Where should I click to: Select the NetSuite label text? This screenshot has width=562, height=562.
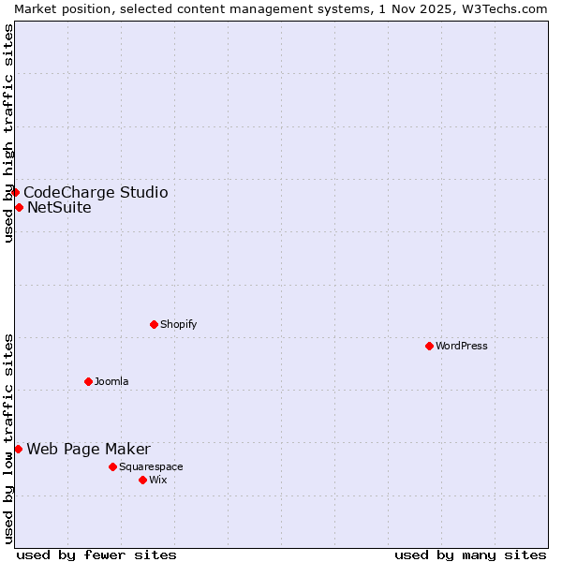(x=59, y=207)
